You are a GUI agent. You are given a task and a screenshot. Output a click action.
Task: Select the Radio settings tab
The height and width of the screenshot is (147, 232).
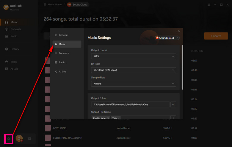(x=67, y=62)
